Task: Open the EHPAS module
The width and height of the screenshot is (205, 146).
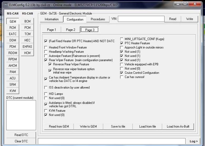Action: pyautogui.click(x=27, y=47)
